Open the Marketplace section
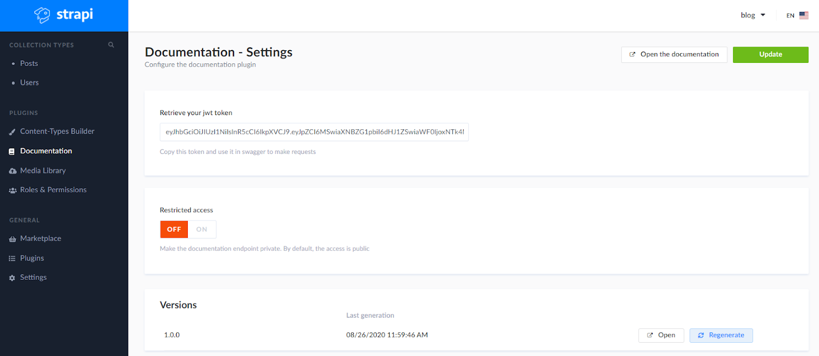The width and height of the screenshot is (819, 356). click(40, 238)
